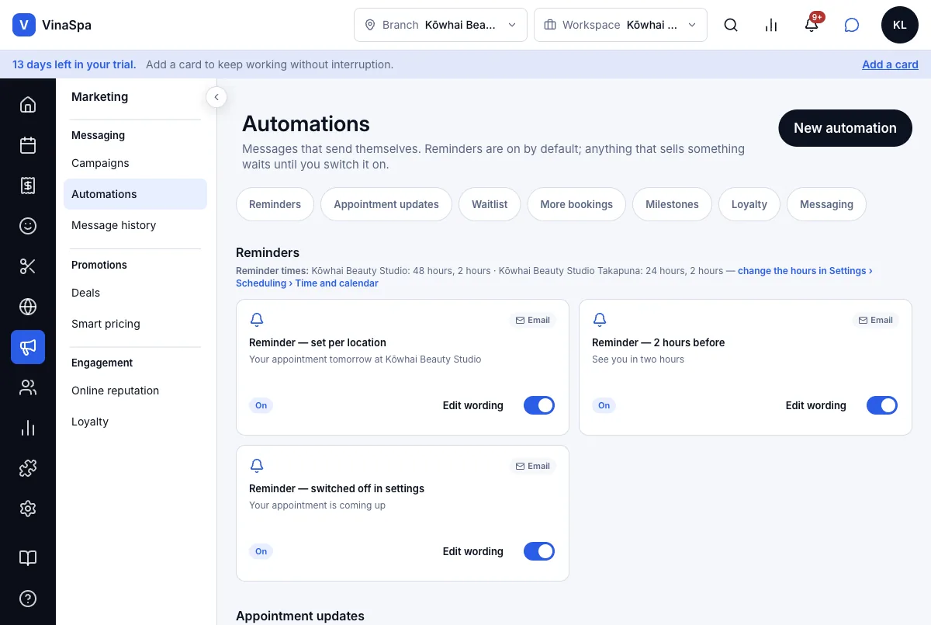Toggle off Reminder — 2 hours before
Image resolution: width=931 pixels, height=625 pixels.
click(x=882, y=405)
